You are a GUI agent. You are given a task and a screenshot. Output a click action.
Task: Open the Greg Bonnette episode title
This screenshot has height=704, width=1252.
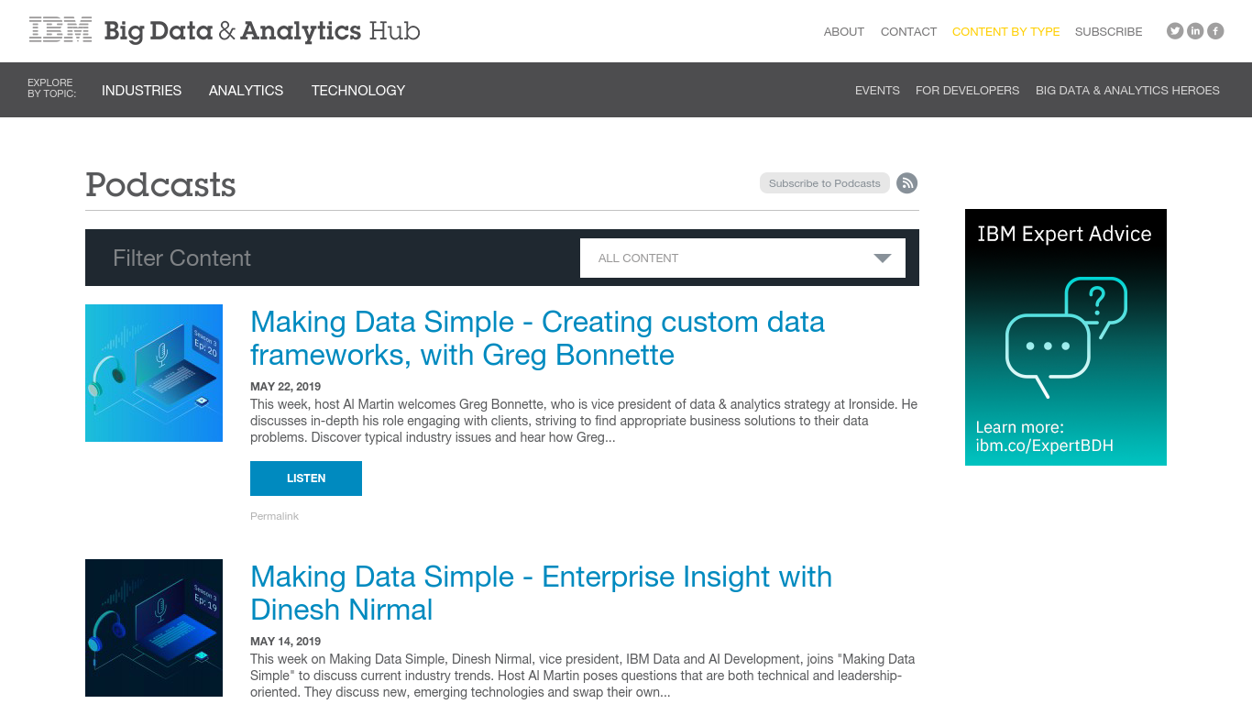coord(537,338)
